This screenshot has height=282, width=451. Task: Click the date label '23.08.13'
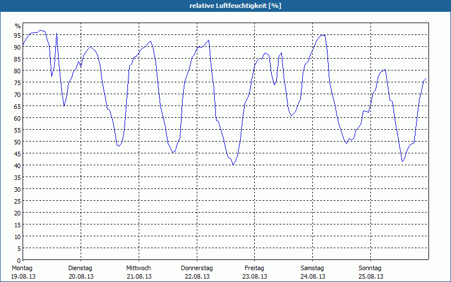click(255, 276)
